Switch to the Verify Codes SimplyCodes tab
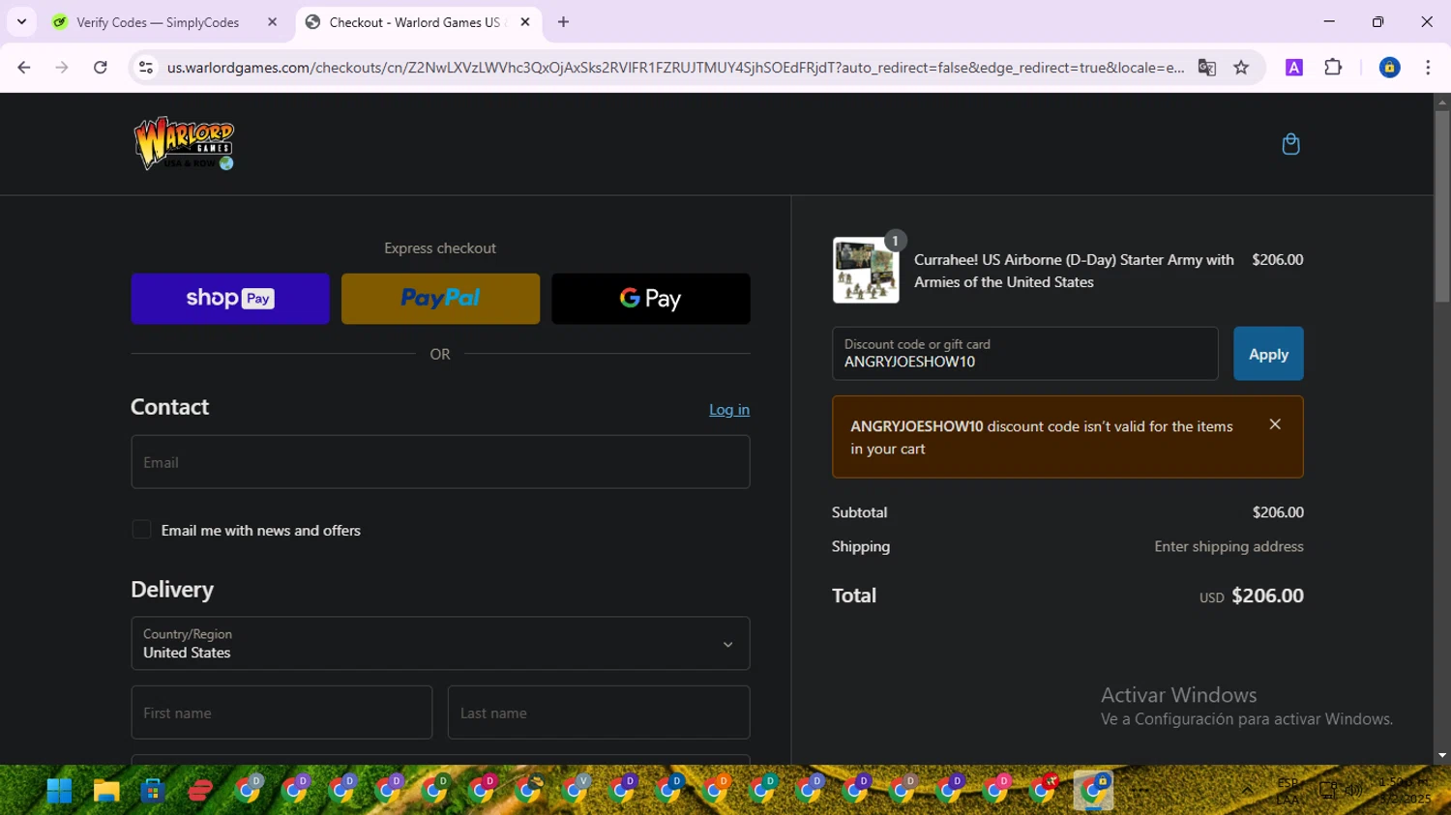This screenshot has width=1451, height=815. pos(158,22)
